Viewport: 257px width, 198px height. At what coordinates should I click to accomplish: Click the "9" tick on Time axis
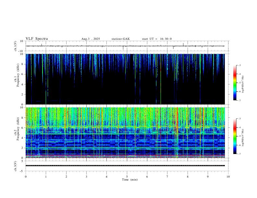(x=208, y=177)
